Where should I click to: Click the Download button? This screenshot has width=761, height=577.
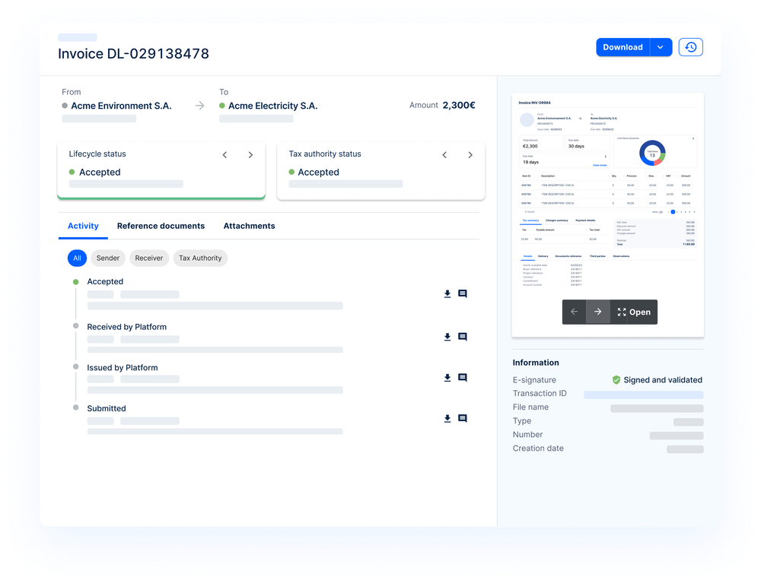coord(622,46)
